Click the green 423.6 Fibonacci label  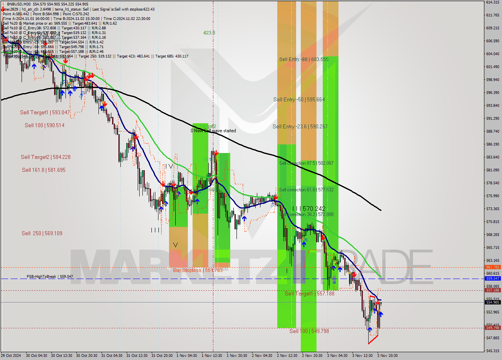[x=209, y=33]
